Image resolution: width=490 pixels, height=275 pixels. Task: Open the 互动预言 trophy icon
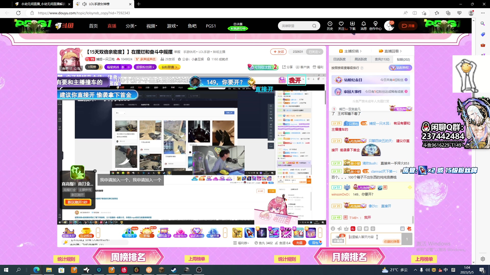click(x=86, y=232)
